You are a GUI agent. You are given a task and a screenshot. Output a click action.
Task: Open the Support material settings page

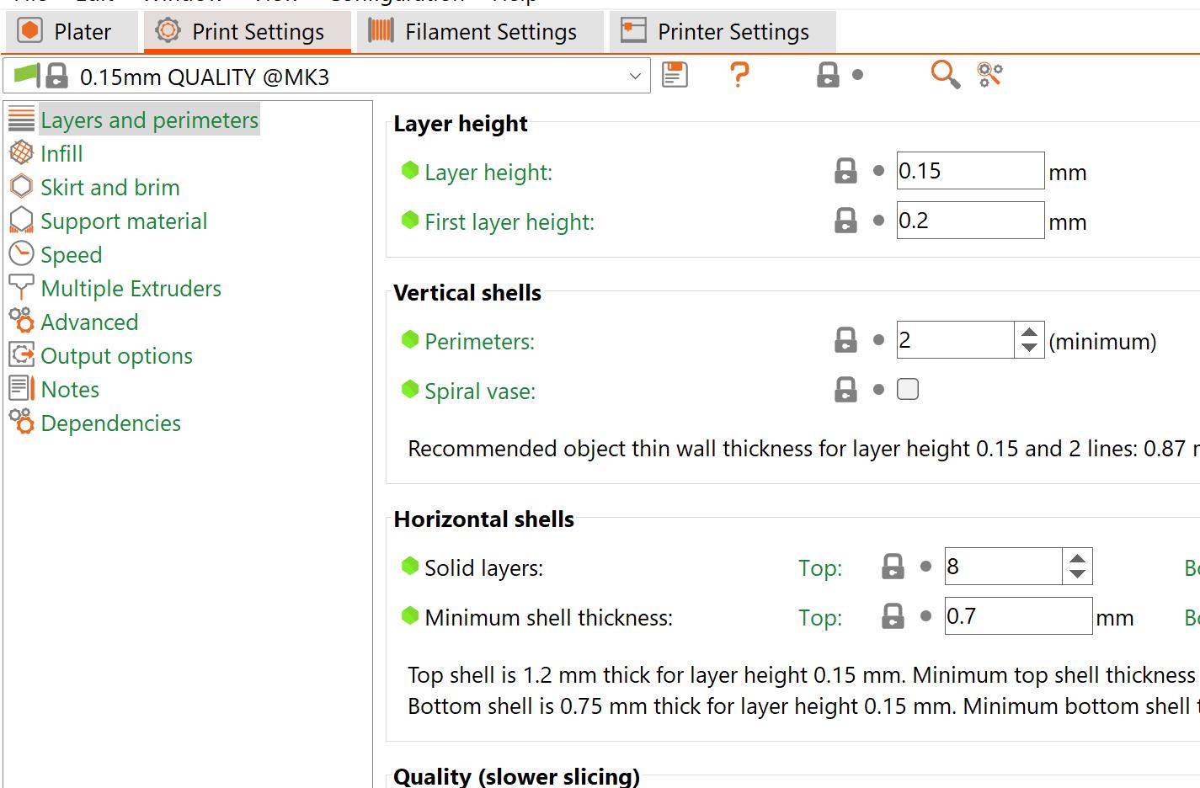(123, 221)
